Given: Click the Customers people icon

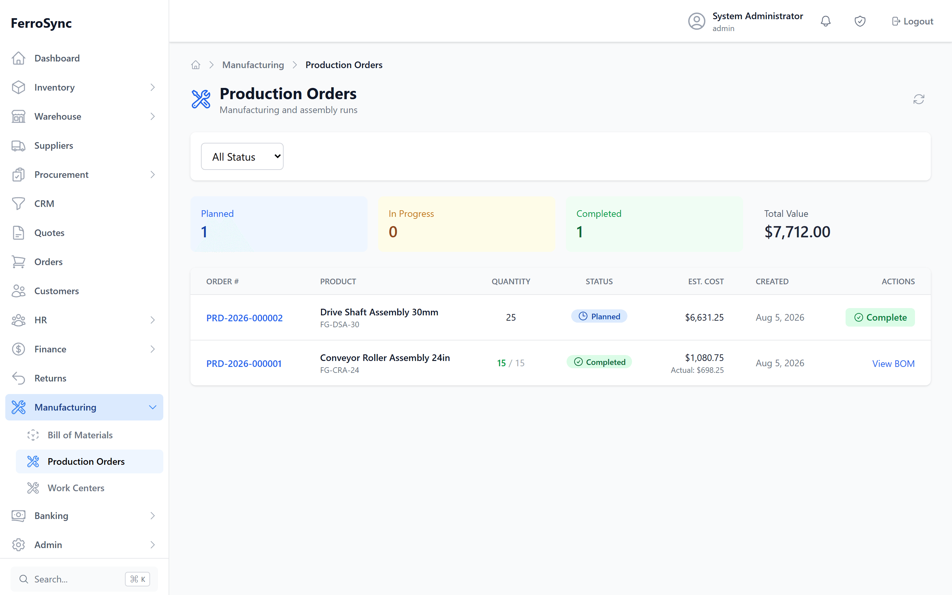Looking at the screenshot, I should (x=19, y=291).
